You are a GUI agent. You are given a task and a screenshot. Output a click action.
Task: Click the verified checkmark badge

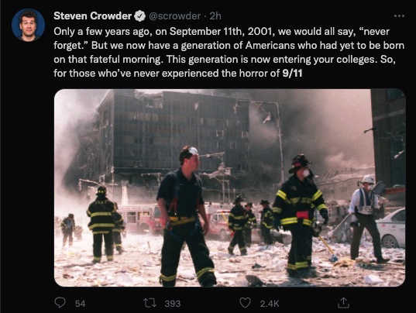pyautogui.click(x=139, y=16)
